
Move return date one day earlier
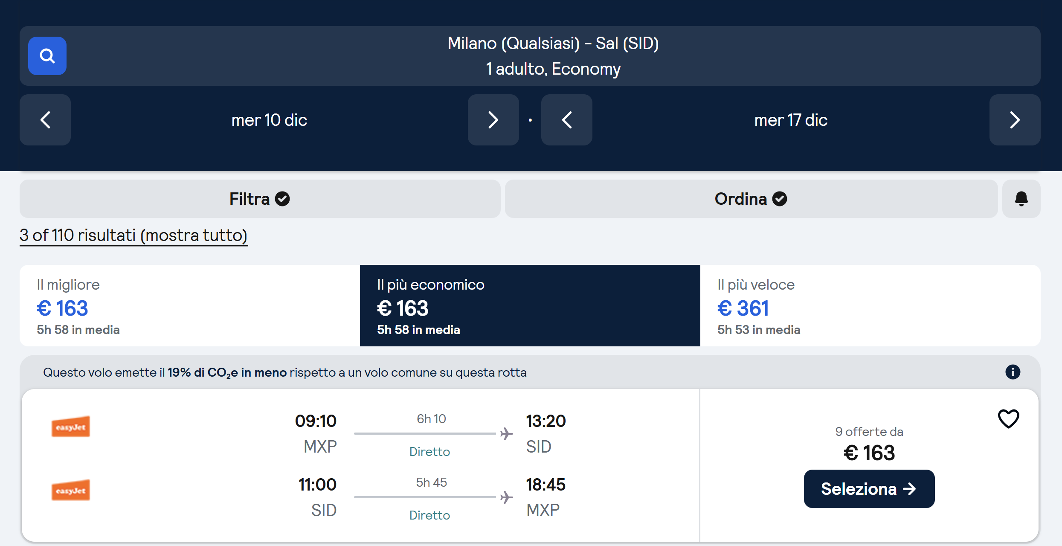566,120
